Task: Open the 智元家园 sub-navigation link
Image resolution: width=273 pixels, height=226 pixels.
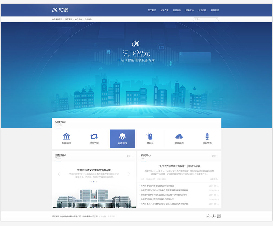Action: pos(69,19)
